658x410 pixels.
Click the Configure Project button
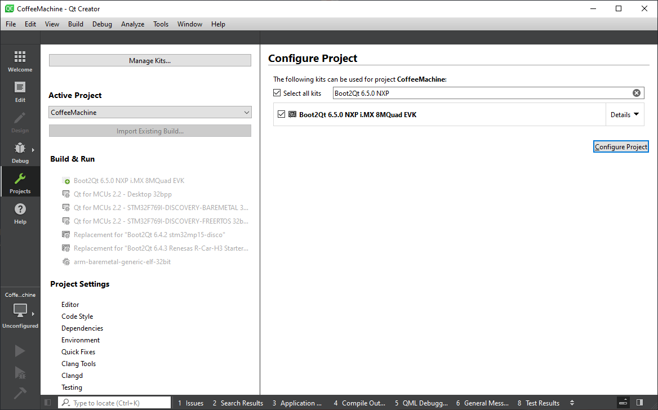621,146
